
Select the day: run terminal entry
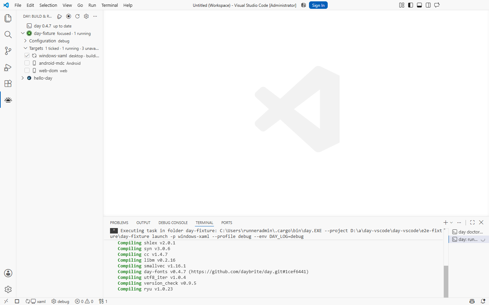coord(469,239)
